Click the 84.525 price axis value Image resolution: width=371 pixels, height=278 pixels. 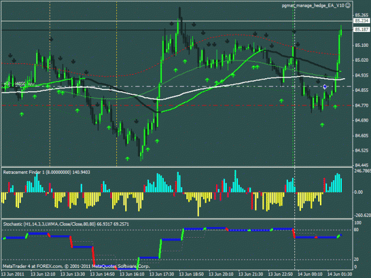(x=362, y=151)
